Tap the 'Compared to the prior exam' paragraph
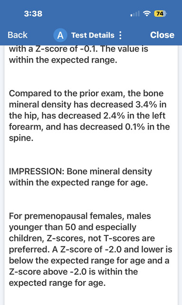 [x=89, y=115]
